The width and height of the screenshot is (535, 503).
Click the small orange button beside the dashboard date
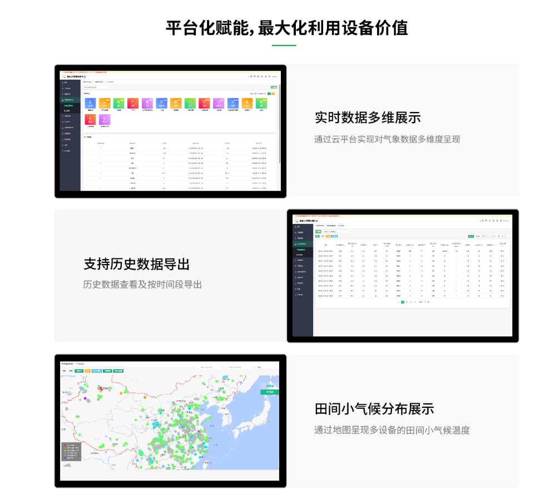click(x=273, y=94)
